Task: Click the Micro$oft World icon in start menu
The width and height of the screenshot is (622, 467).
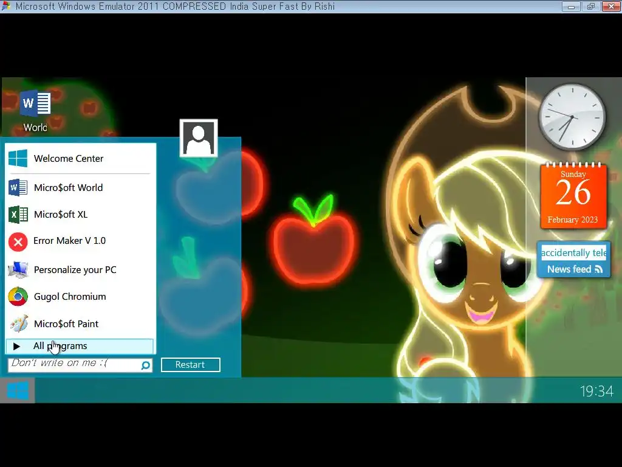Action: pyautogui.click(x=18, y=187)
